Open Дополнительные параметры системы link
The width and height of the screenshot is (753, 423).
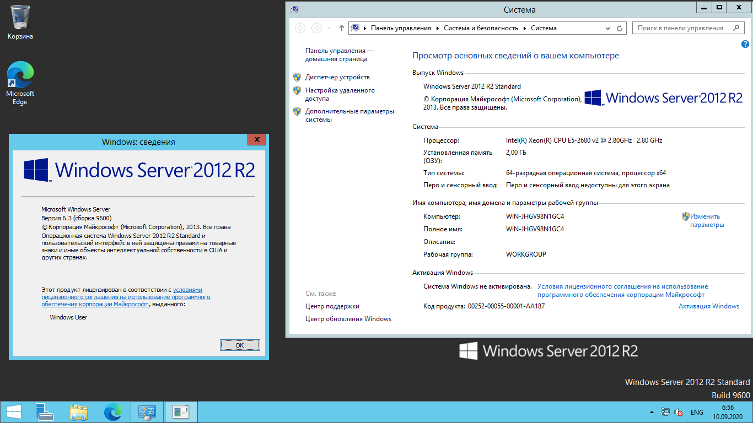[x=350, y=115]
